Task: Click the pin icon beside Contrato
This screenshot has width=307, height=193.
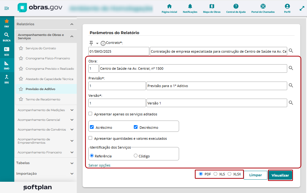Action: [x=91, y=43]
